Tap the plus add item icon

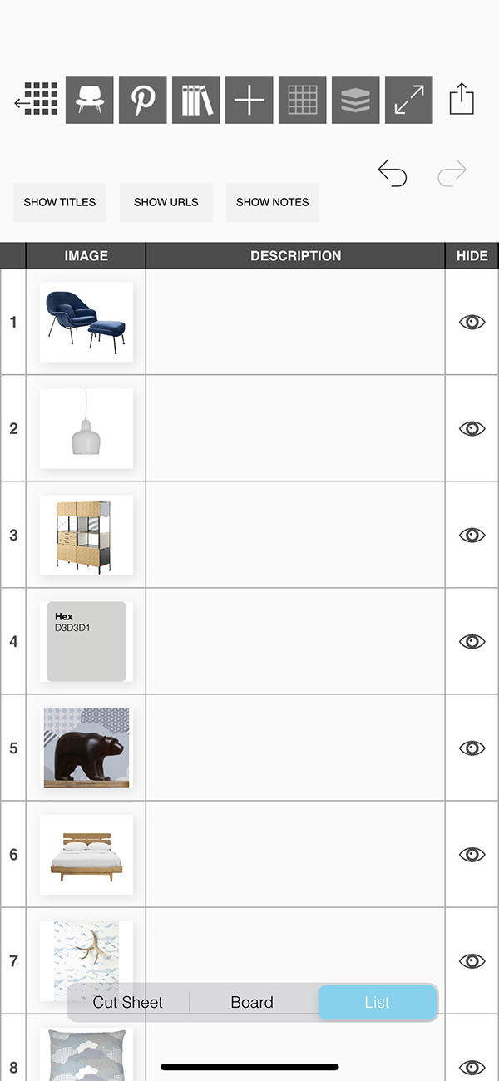coord(249,100)
